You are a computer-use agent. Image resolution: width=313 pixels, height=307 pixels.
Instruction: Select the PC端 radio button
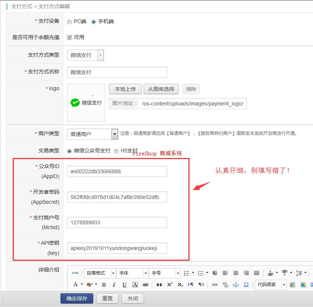click(x=69, y=22)
